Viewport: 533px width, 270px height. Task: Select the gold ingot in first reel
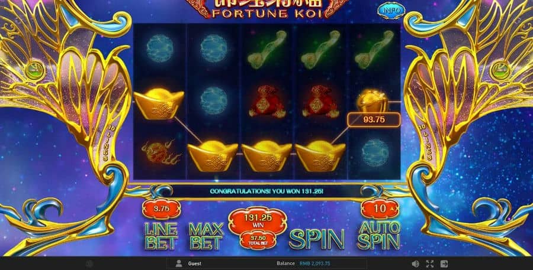159,104
